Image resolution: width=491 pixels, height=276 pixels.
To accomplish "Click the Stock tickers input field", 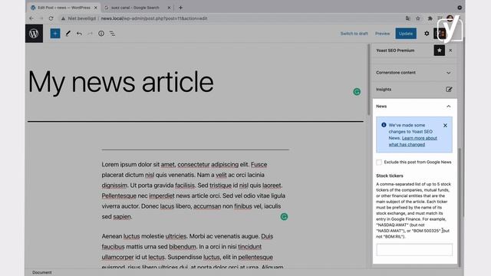I will click(414, 250).
